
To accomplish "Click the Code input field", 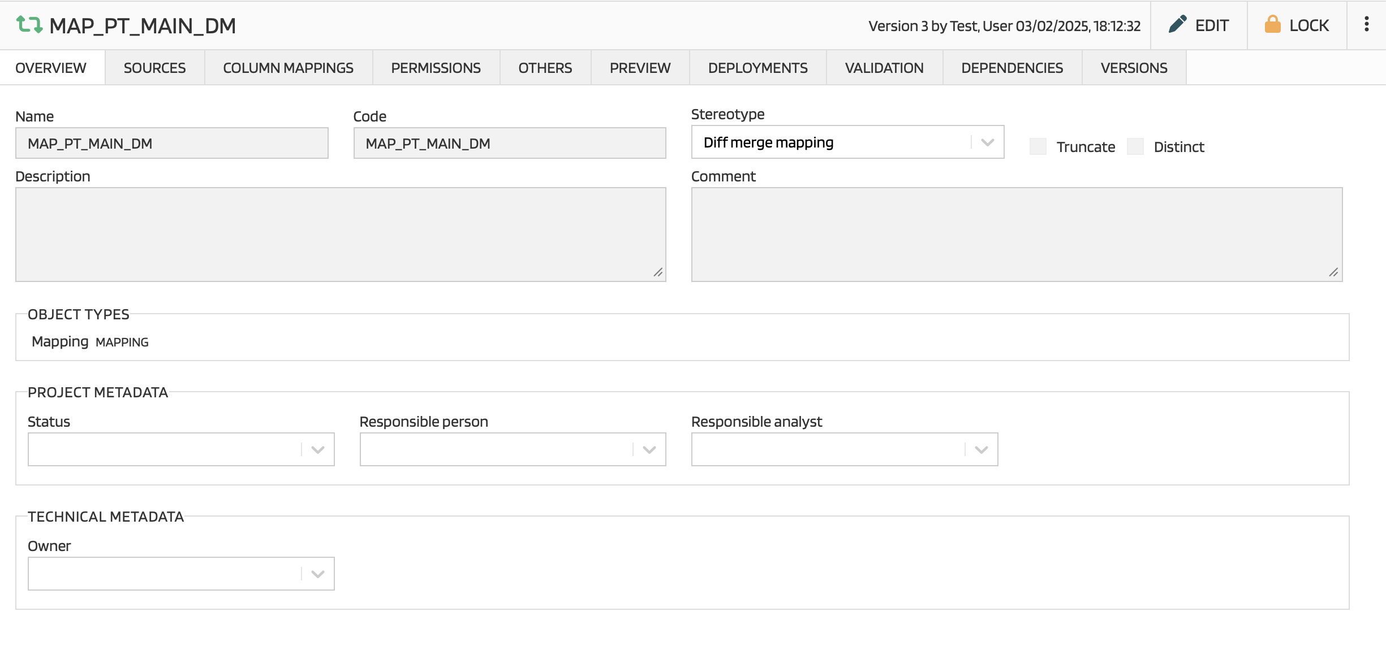I will tap(509, 144).
